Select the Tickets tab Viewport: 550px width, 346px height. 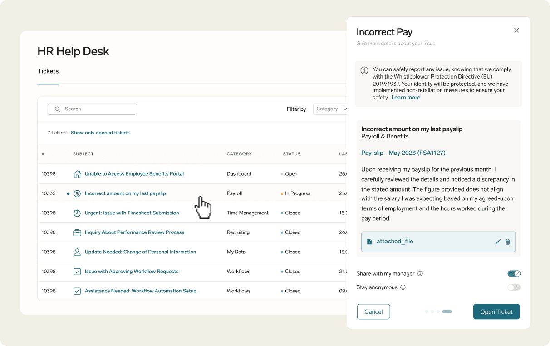(48, 71)
